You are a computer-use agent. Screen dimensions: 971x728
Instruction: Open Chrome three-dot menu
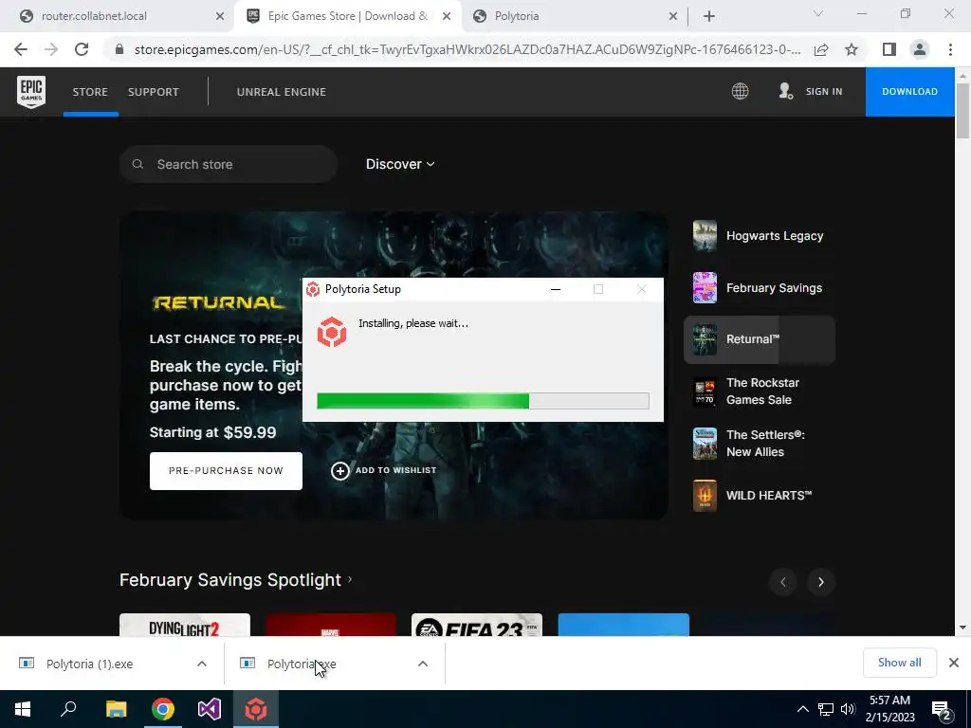point(950,49)
